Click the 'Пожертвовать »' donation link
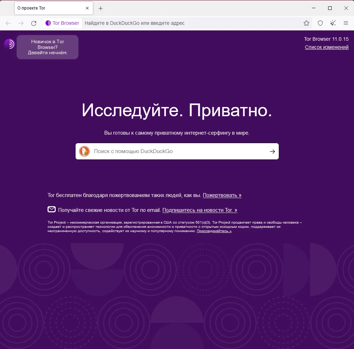 (222, 195)
